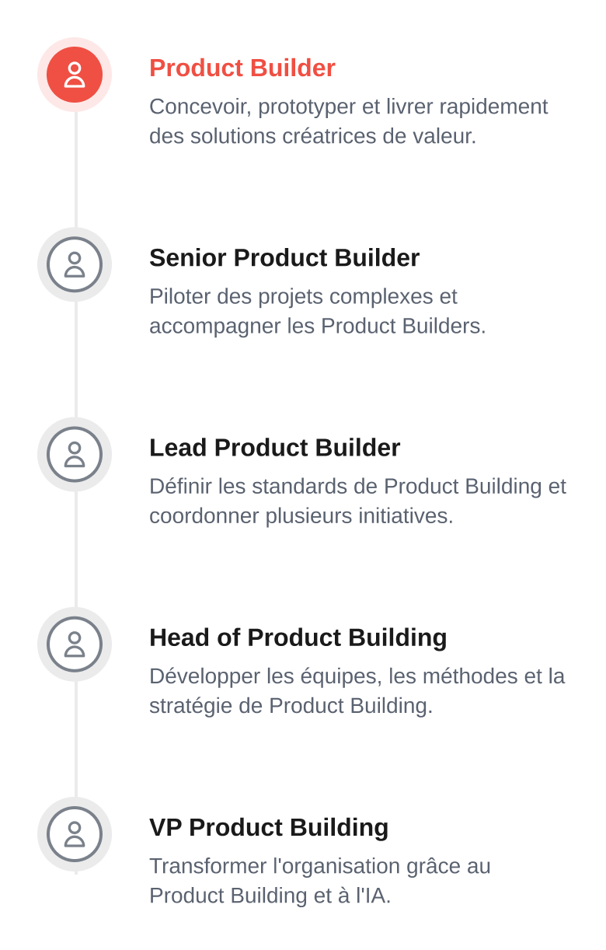The width and height of the screenshot is (606, 950).
Task: Click timeline line between Product Builder and Senior
Action: 75,169
